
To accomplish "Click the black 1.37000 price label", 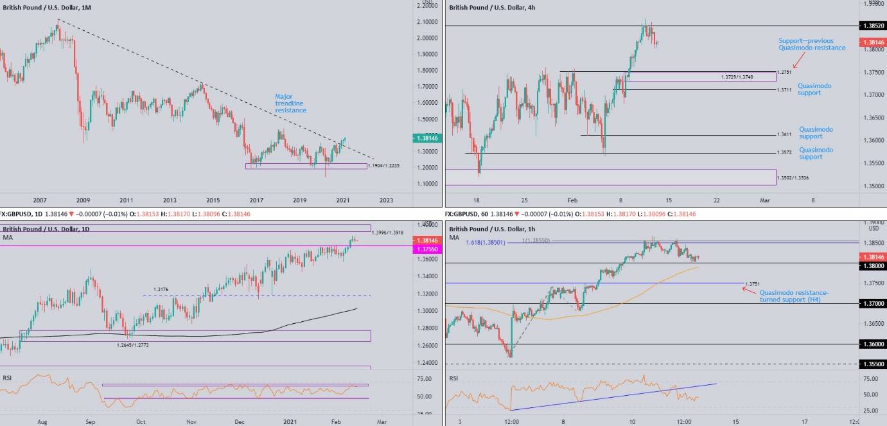I will 872,303.
